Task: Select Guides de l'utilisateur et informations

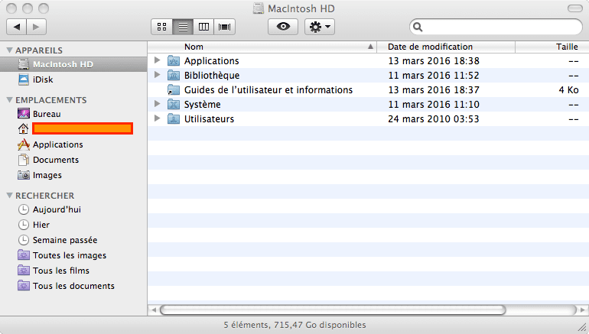Action: click(268, 90)
